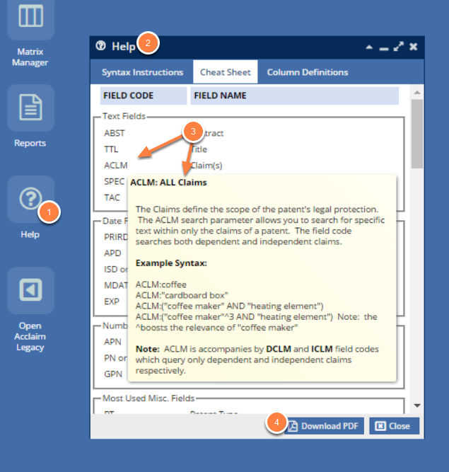Open the Column Definitions tab
Screen dimensions: 449x472
(x=308, y=72)
